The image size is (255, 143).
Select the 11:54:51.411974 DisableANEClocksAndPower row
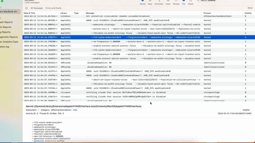pyautogui.click(x=139, y=71)
